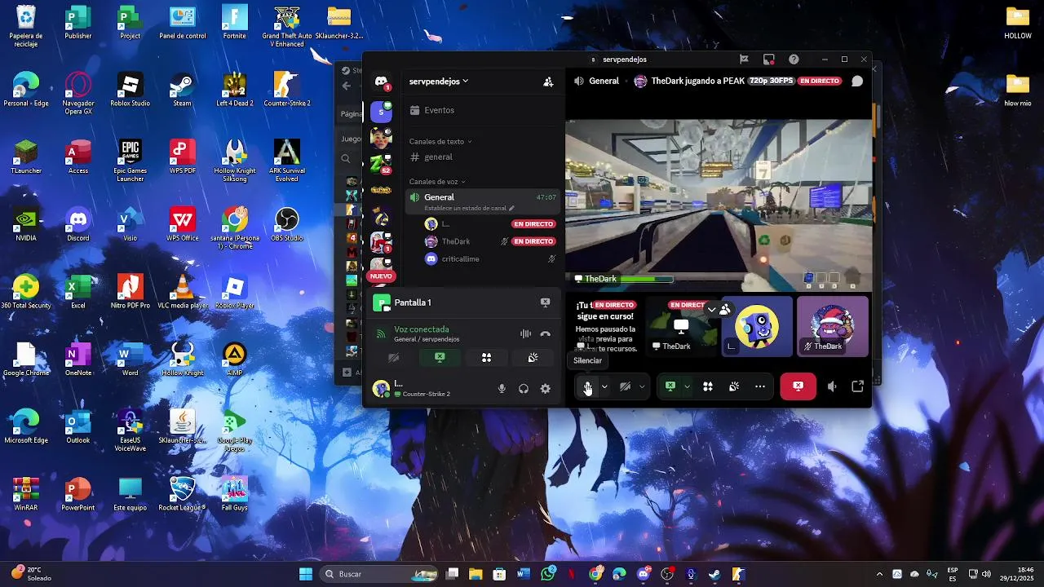1044x587 pixels.
Task: Open more options ellipsis in call controls
Action: (x=760, y=386)
